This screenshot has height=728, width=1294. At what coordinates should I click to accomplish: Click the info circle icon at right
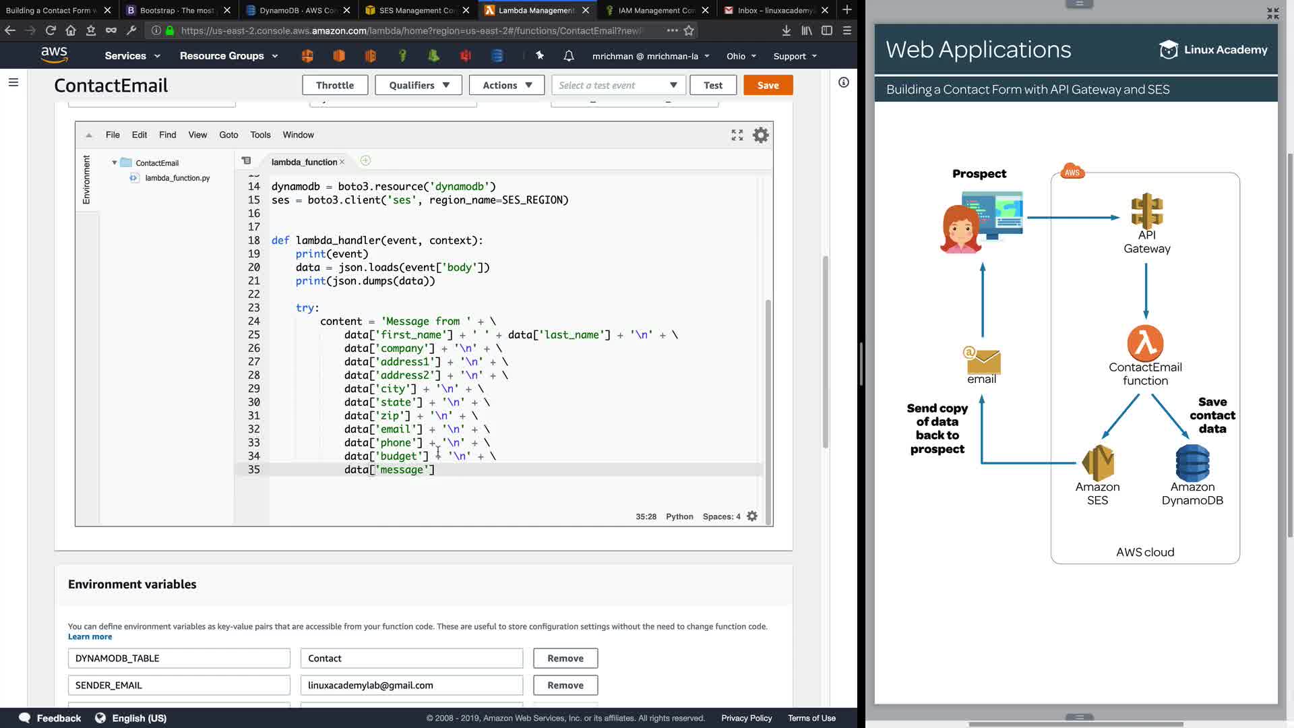pos(843,82)
